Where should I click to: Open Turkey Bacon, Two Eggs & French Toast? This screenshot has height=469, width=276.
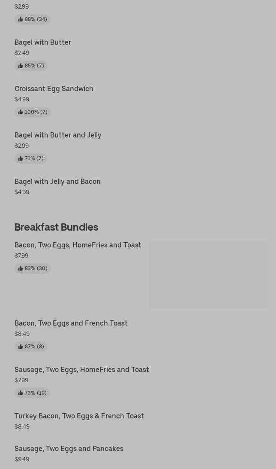pos(79,416)
